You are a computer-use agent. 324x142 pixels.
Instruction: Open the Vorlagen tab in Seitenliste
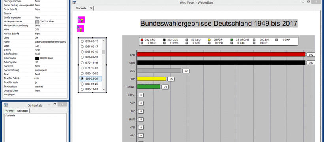point(10,110)
